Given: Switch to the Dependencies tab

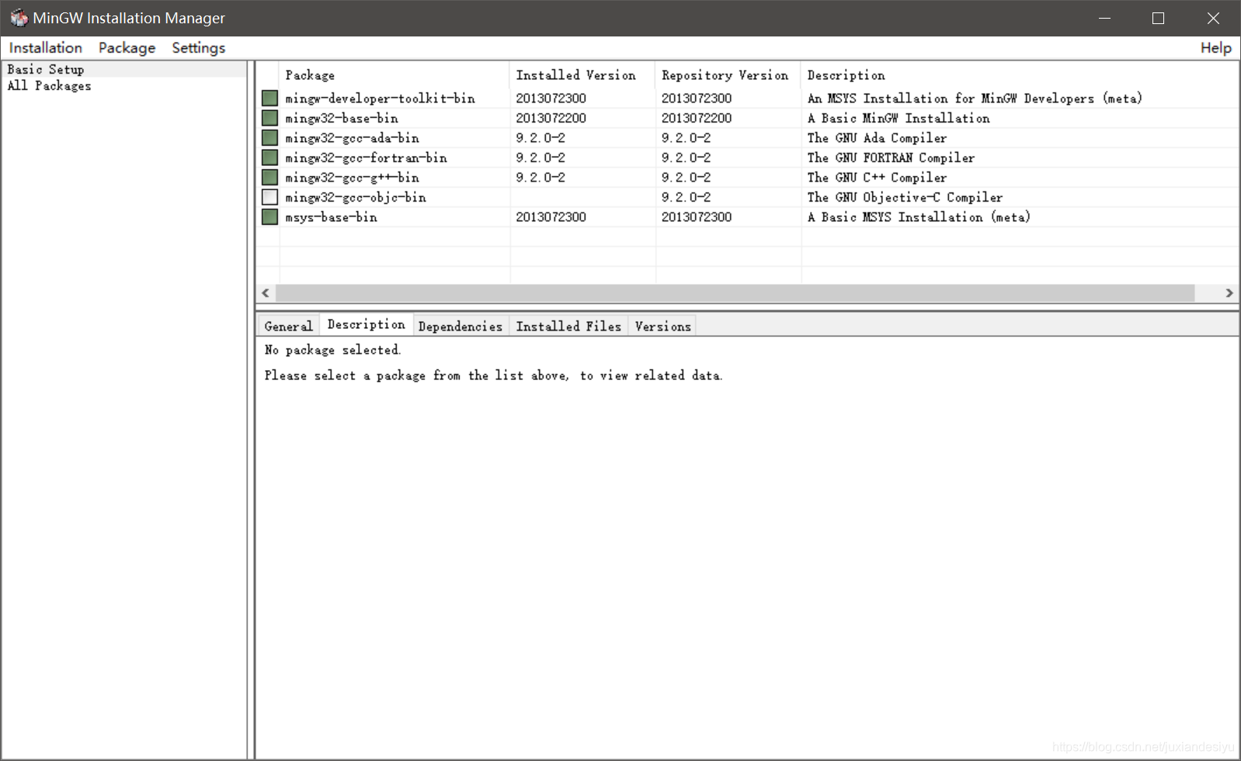Looking at the screenshot, I should point(461,326).
